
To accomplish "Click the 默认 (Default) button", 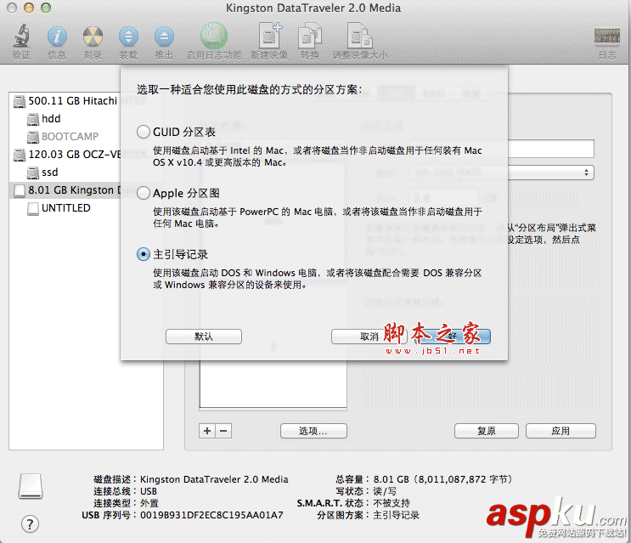I will click(x=204, y=337).
